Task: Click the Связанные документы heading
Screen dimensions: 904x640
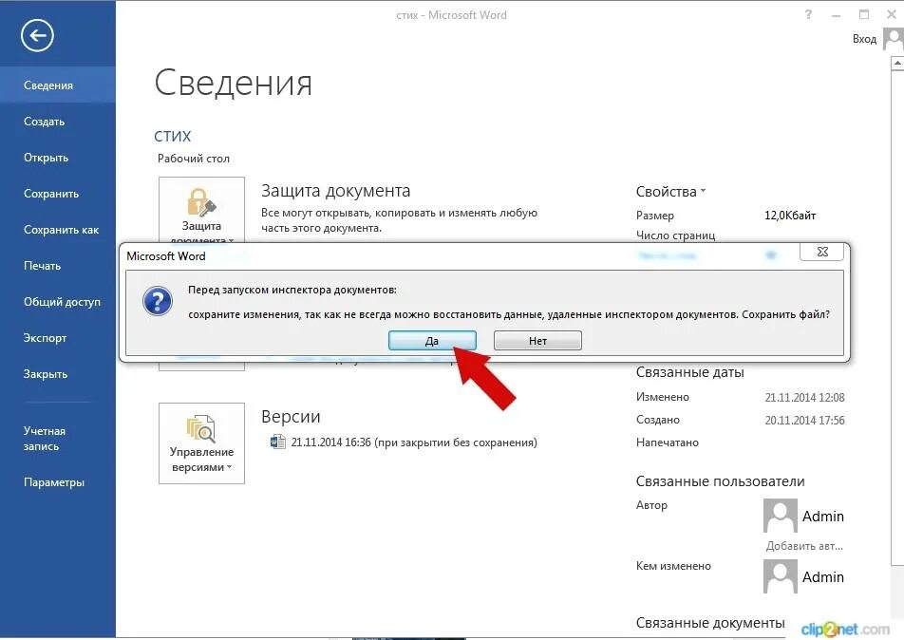Action: point(710,623)
